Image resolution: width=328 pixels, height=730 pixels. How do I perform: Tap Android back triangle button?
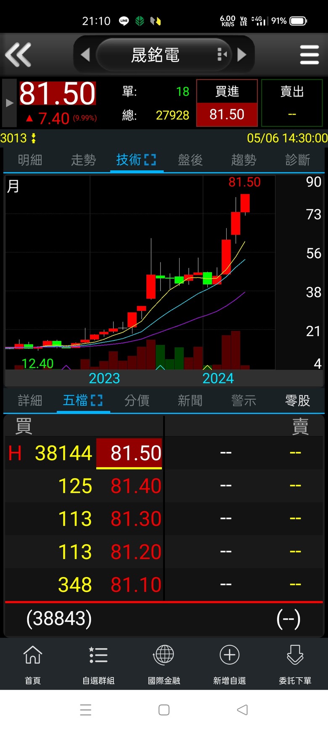pyautogui.click(x=242, y=710)
